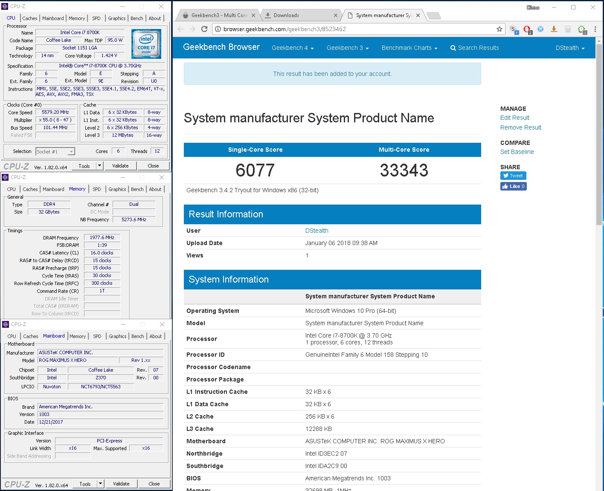Image resolution: width=604 pixels, height=491 pixels.
Task: Switch to CPU tab in bottom CPU-Z window
Action: click(12, 336)
